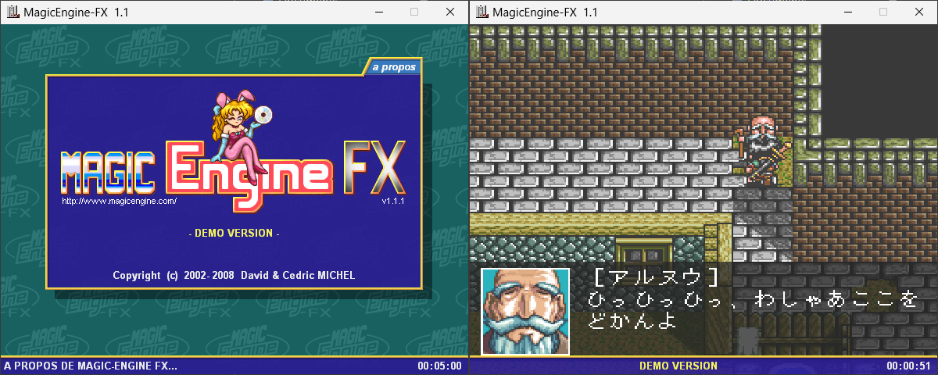Screen dimensions: 938x375
Task: Minimize the right MagicEngine-FX window
Action: [847, 12]
